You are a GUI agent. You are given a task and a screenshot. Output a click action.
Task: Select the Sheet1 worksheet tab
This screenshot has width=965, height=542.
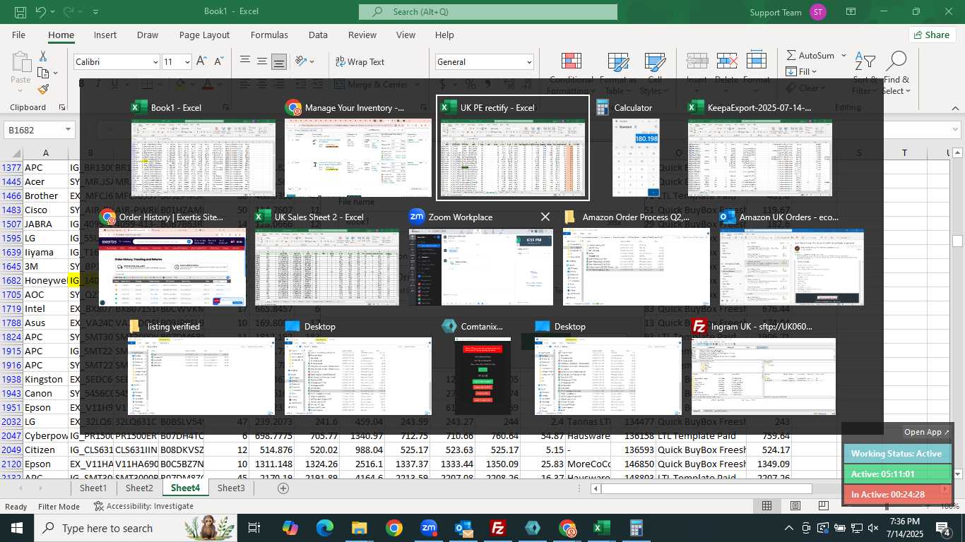[93, 488]
